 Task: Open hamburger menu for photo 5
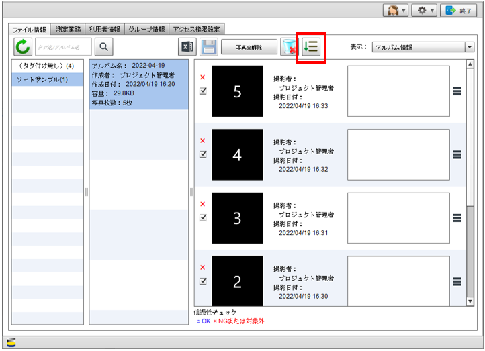tap(457, 92)
